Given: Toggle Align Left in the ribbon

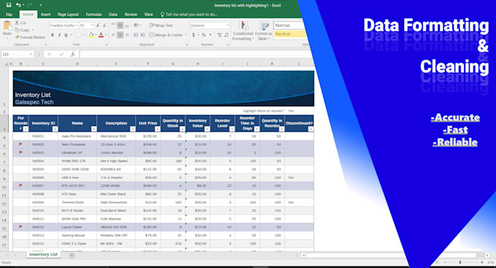Looking at the screenshot, I should pos(113,35).
